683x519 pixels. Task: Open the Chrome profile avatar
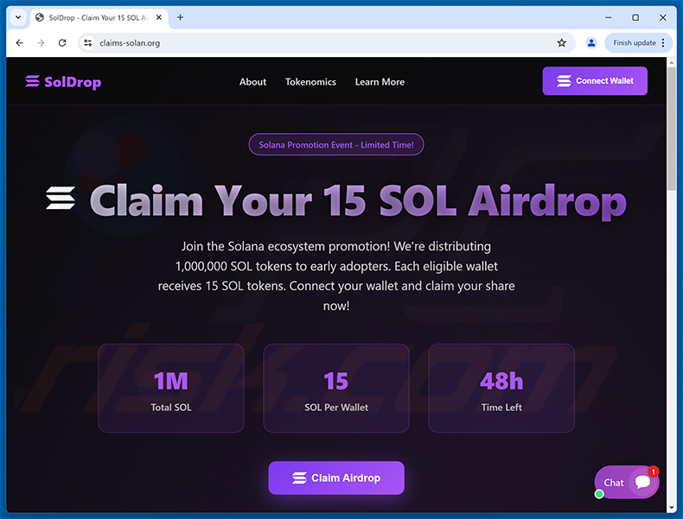click(591, 42)
